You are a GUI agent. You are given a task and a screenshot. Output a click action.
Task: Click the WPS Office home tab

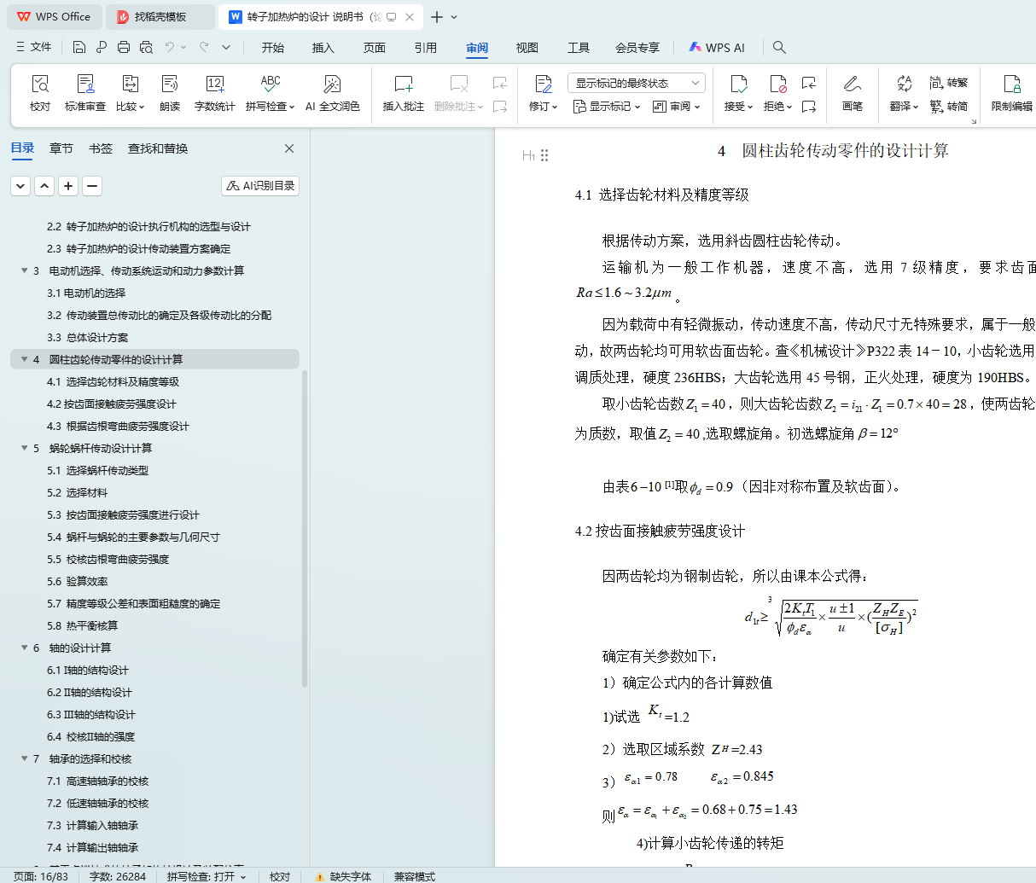(x=54, y=17)
